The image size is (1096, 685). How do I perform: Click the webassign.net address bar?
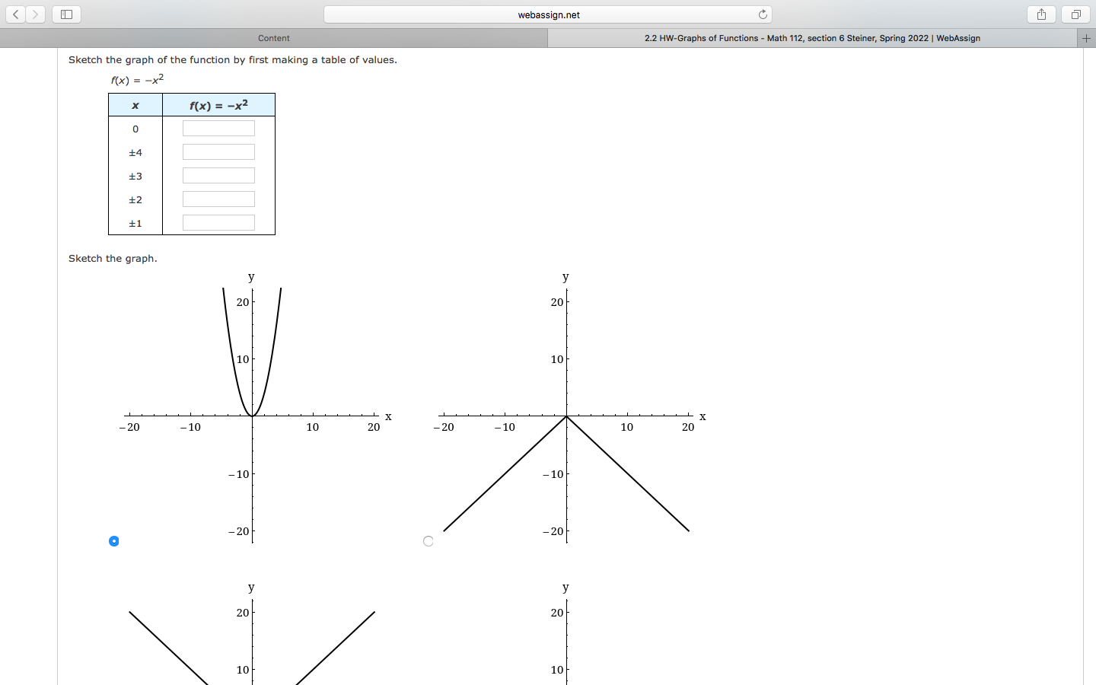(x=548, y=14)
